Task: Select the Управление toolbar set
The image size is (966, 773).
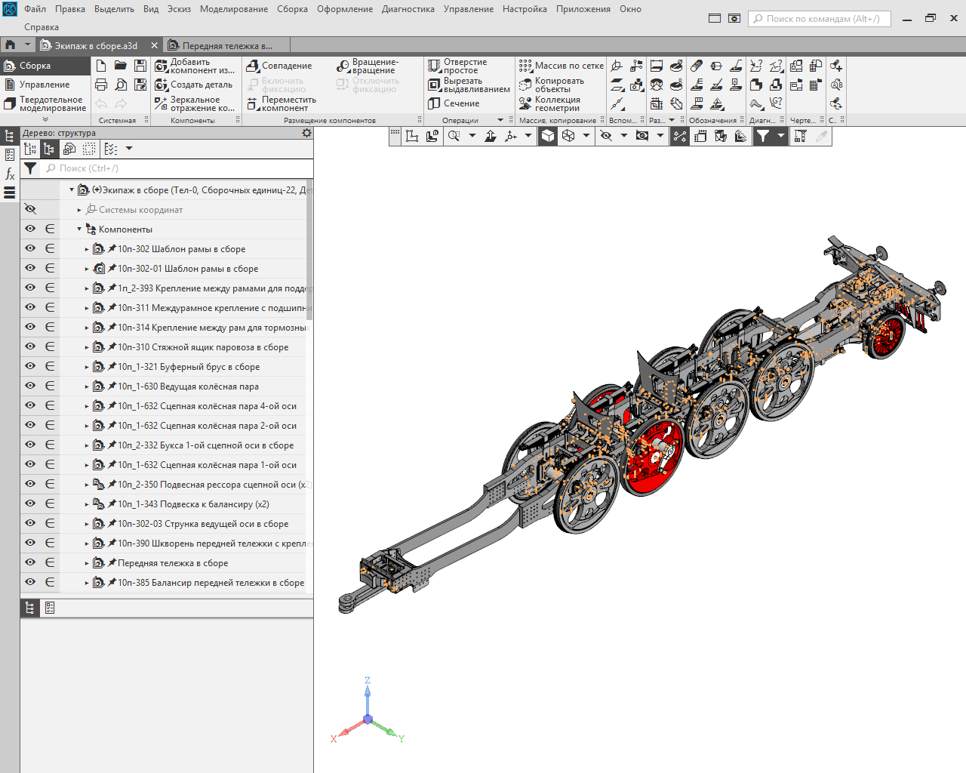Action: 45,85
